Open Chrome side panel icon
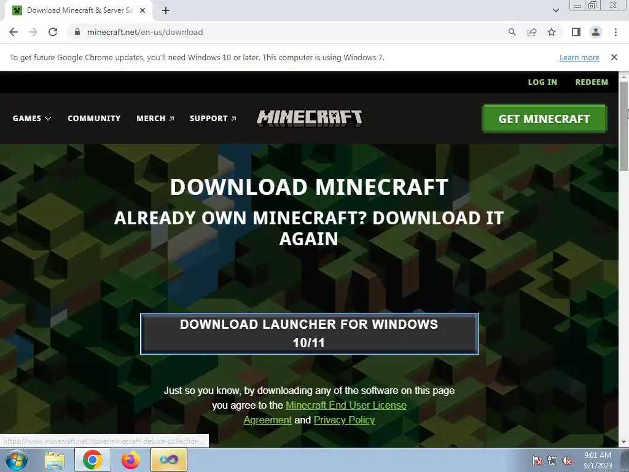 (x=576, y=32)
